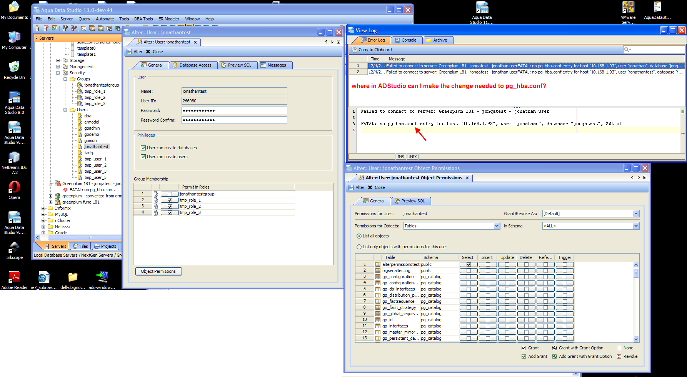
Task: Click the dba user icon in tree
Action: pos(80,116)
